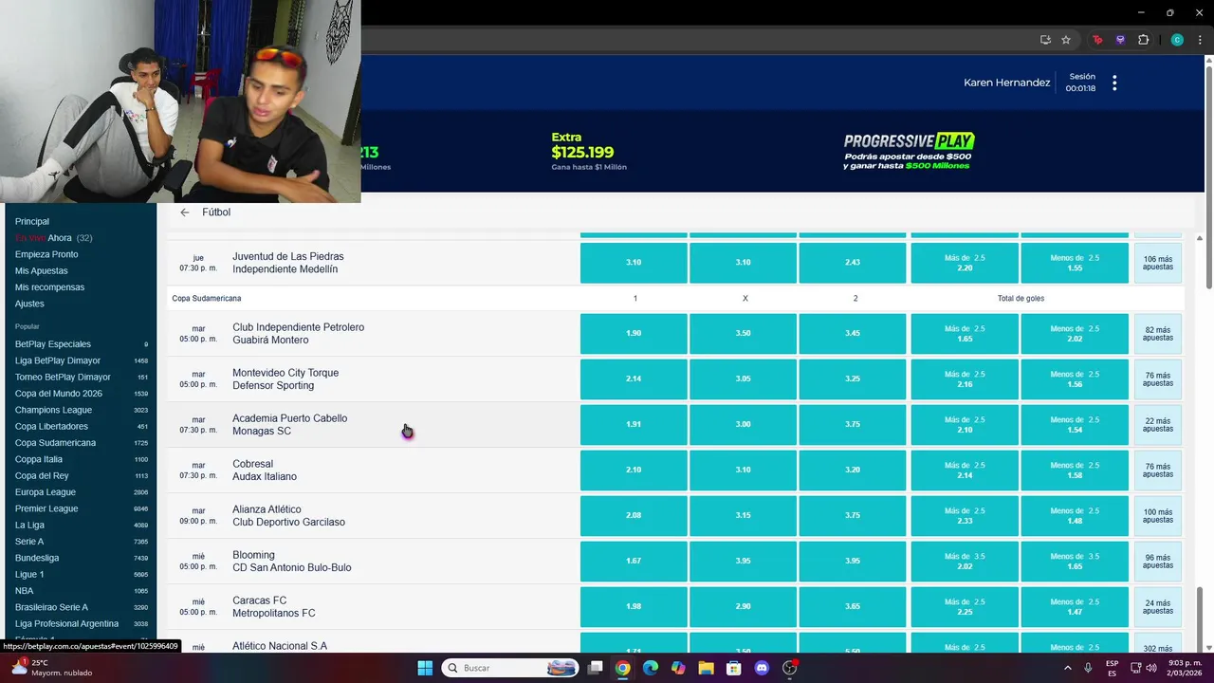Open network and volume quick settings

(1143, 668)
